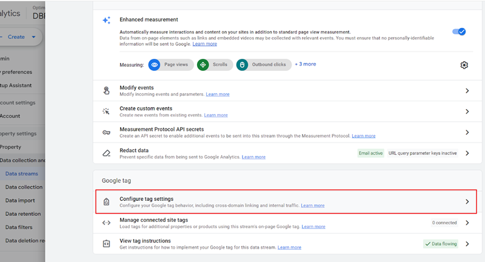Click the Outbound clicks mouse icon
Screen dimensions: 485x262
point(242,65)
